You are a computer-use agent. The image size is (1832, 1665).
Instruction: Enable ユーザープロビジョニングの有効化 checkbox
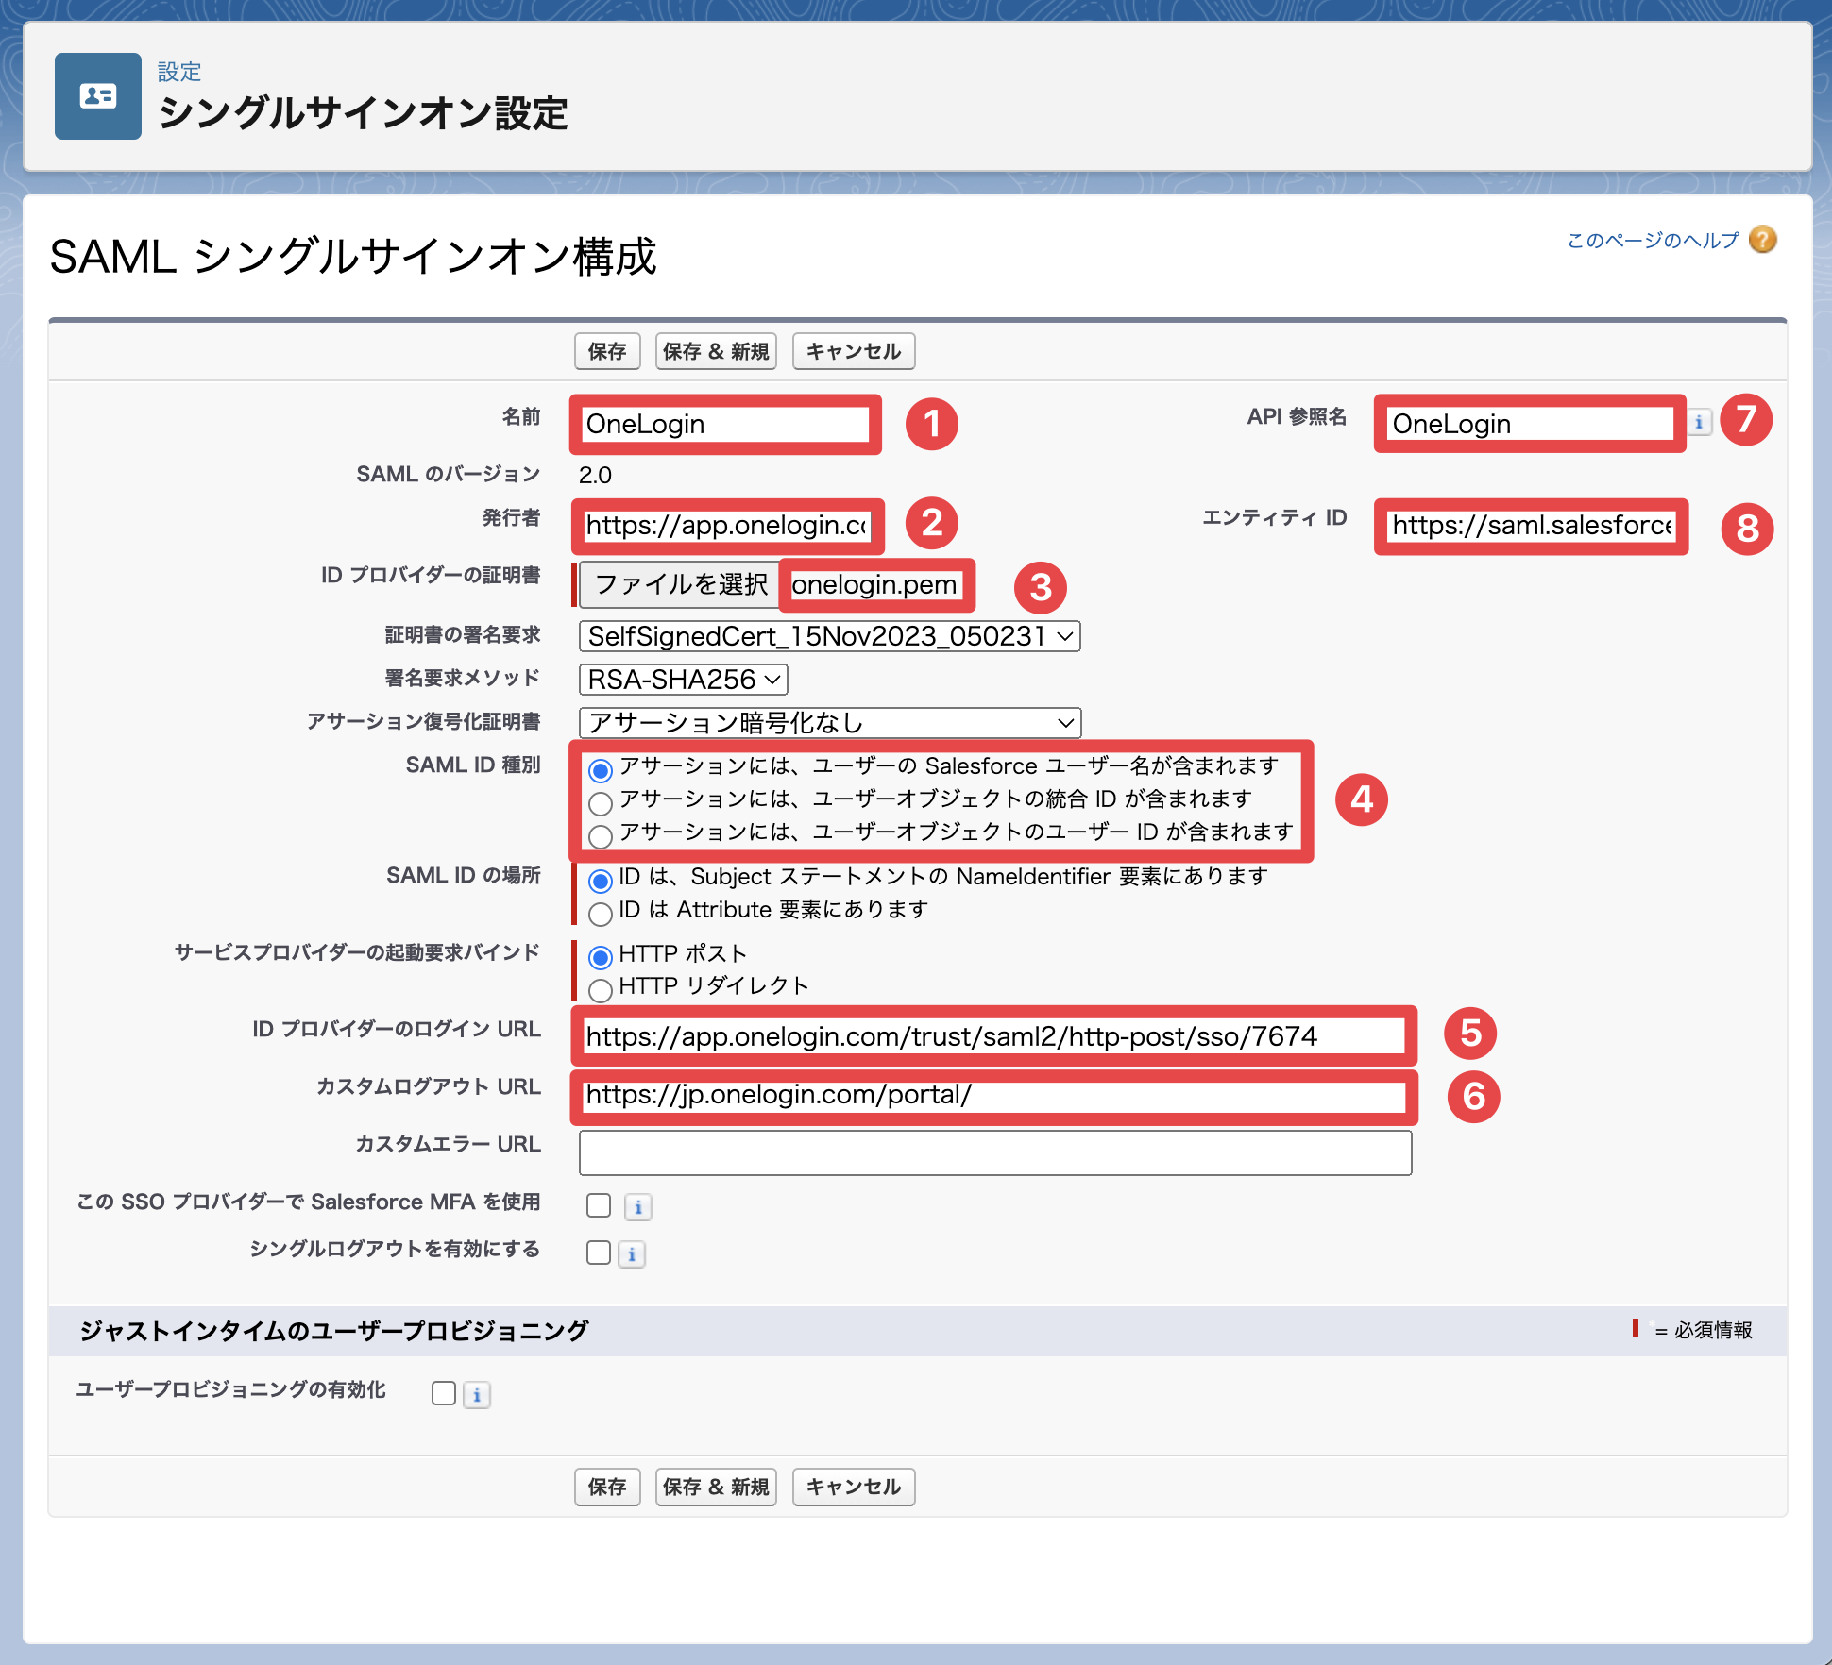444,1393
